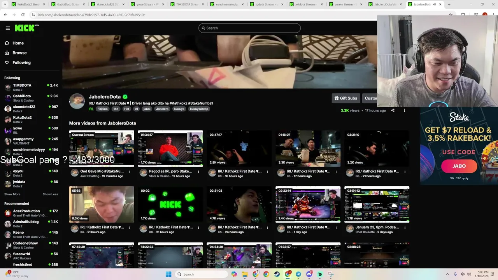Select the kukuysontop tag

point(199,109)
